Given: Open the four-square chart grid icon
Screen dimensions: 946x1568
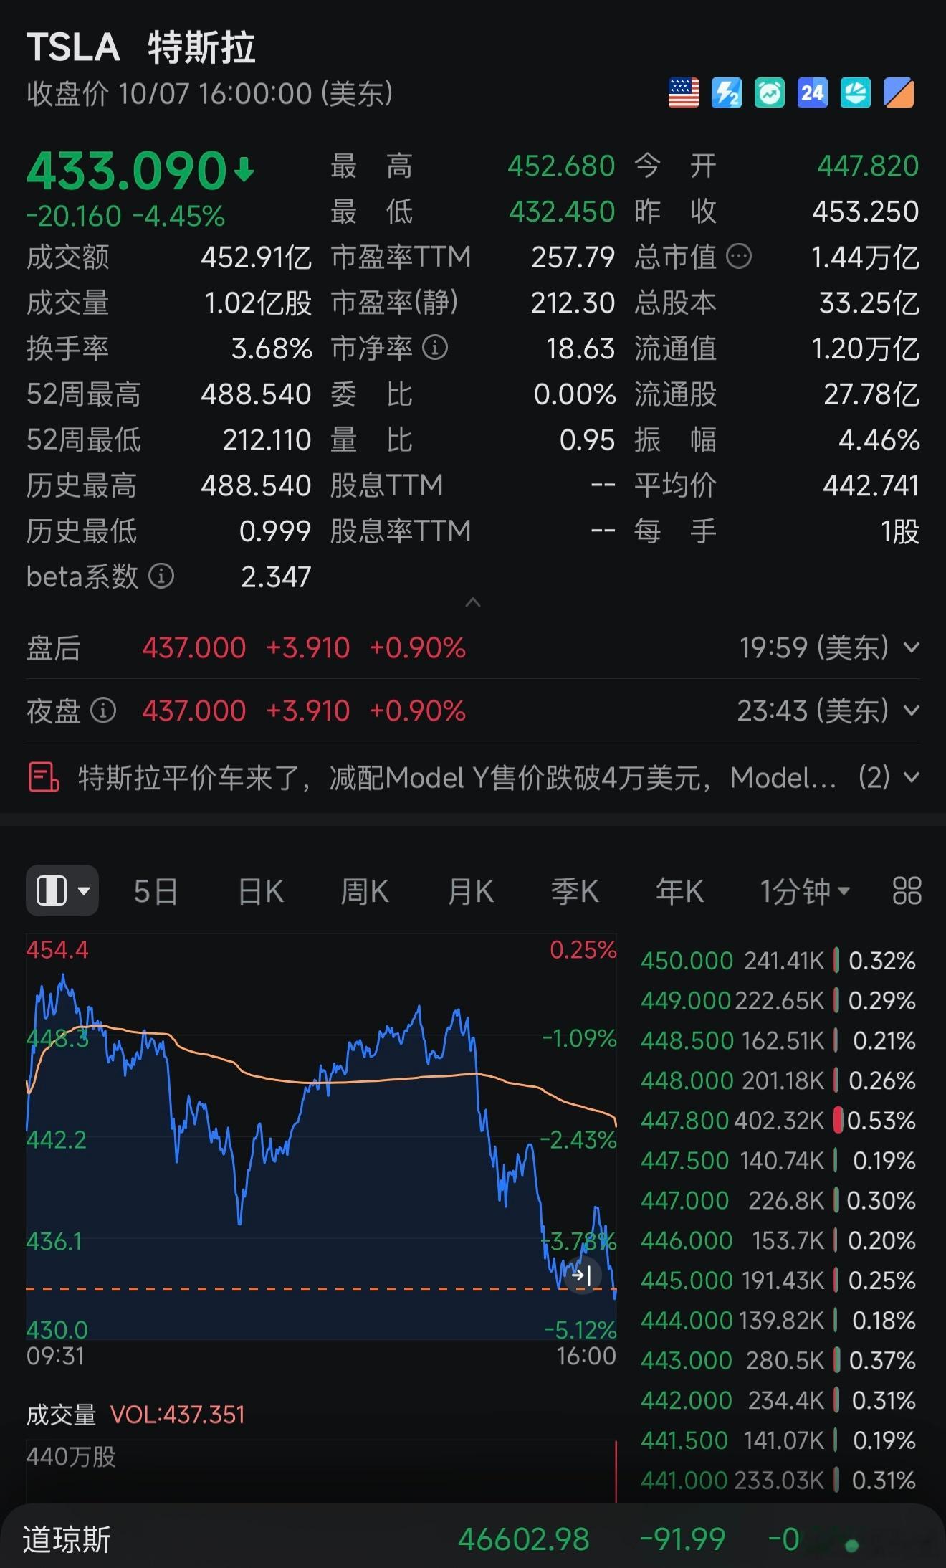Looking at the screenshot, I should (907, 891).
